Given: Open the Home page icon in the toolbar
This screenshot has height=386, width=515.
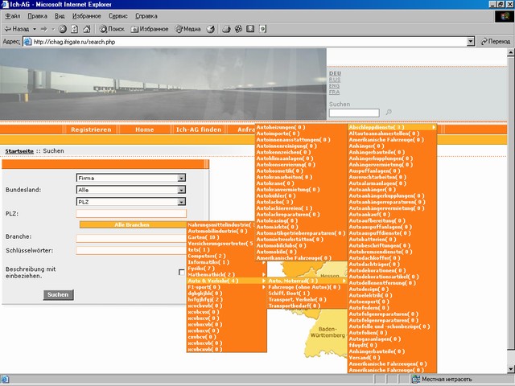Looking at the screenshot, I should pyautogui.click(x=87, y=29).
